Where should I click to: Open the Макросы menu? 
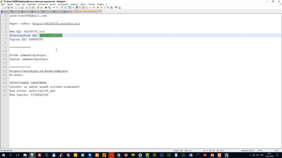point(74,4)
